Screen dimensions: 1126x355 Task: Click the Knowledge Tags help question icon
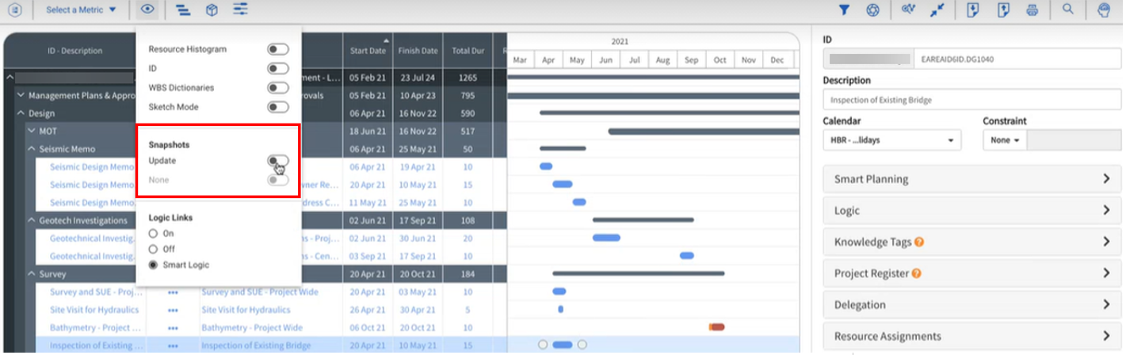919,242
